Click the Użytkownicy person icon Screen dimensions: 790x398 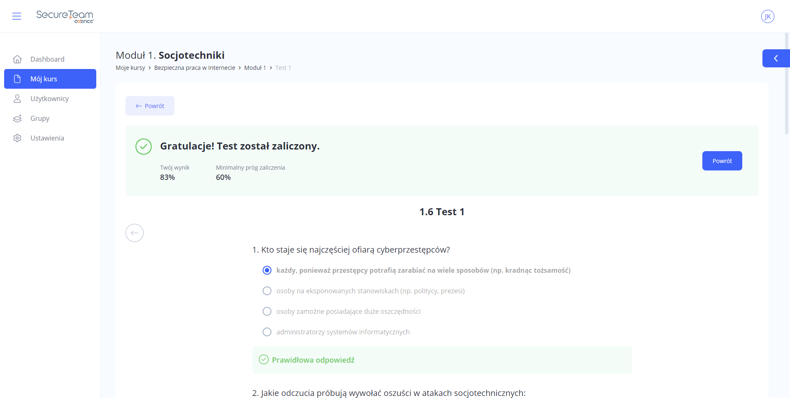coord(17,99)
